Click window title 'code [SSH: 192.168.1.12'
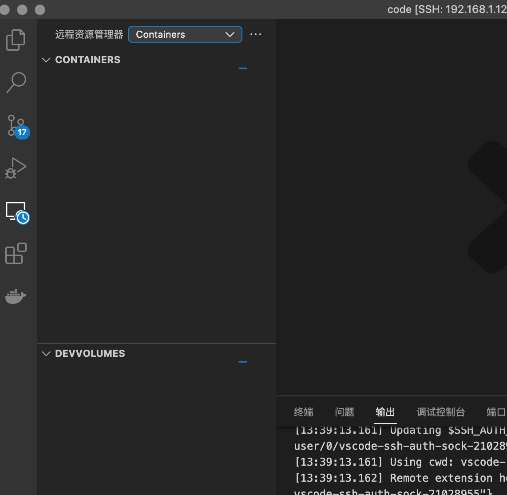This screenshot has height=495, width=507. (x=447, y=9)
